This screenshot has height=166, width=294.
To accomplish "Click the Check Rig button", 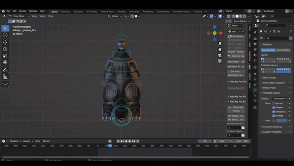I will (x=236, y=107).
